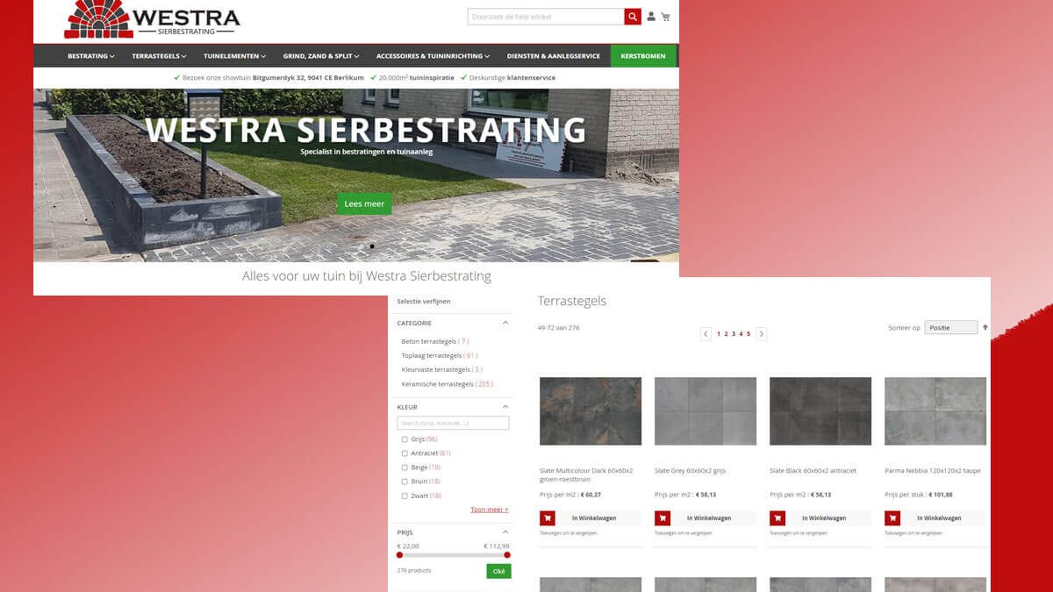
Task: Filter by Toplaag terrastegels category
Action: 440,355
